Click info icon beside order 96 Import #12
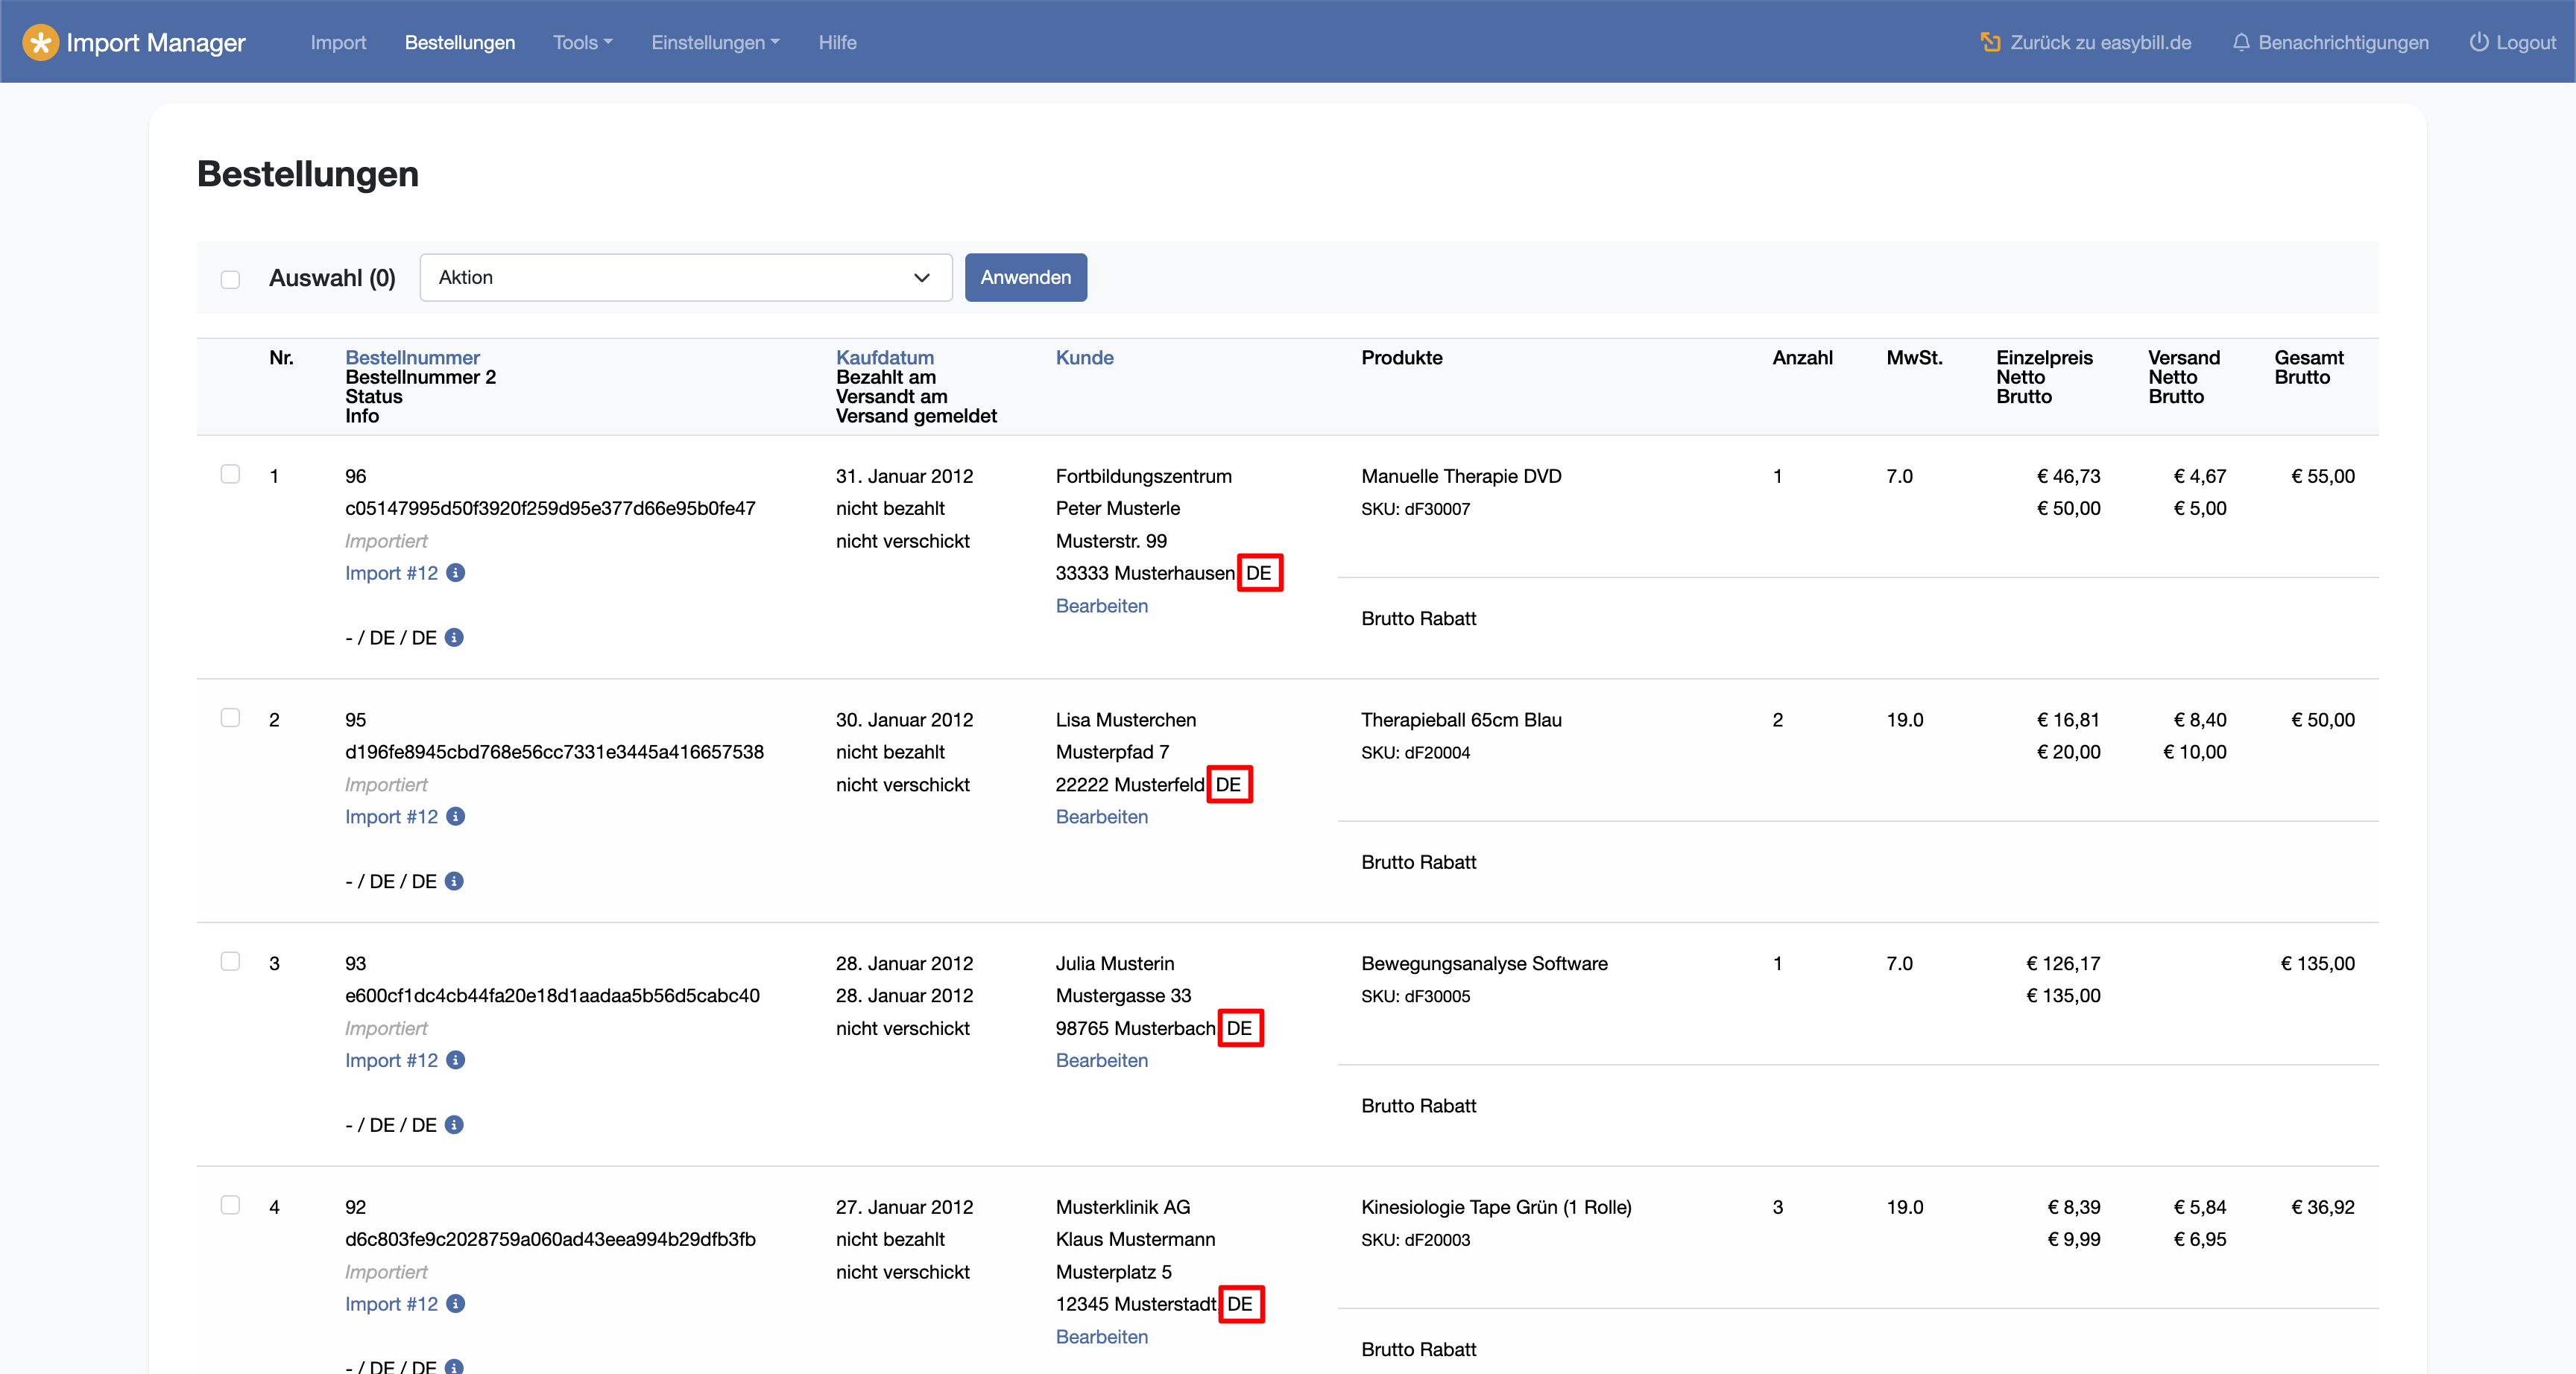This screenshot has height=1374, width=2576. (x=456, y=573)
